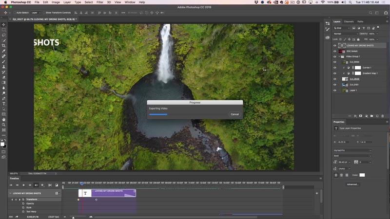Open the Filter menu
Image resolution: width=390 pixels, height=219 pixels.
click(x=99, y=2)
